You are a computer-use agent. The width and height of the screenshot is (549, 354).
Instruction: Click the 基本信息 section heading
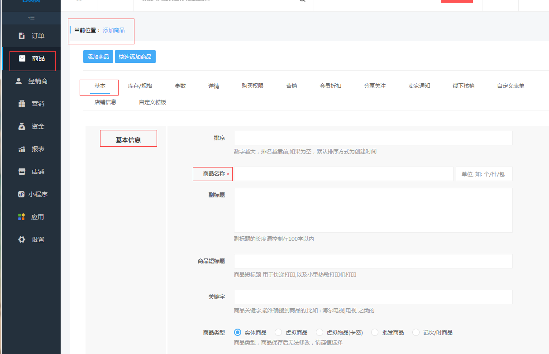coord(128,140)
